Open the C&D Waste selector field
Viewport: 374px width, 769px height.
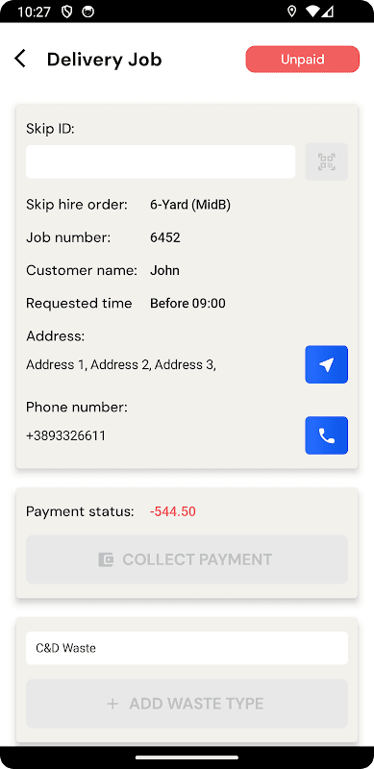tap(187, 648)
